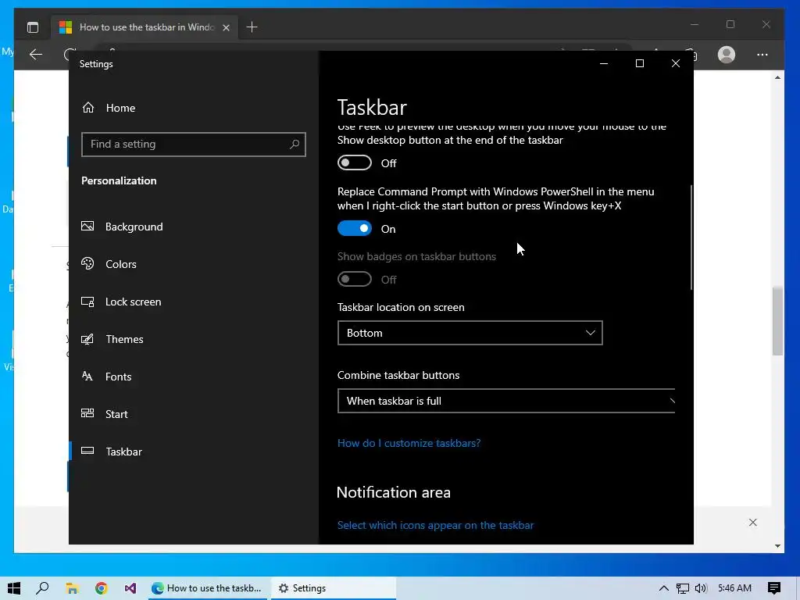This screenshot has height=600, width=800.
Task: Open Edge Settings and more menu
Action: click(762, 54)
